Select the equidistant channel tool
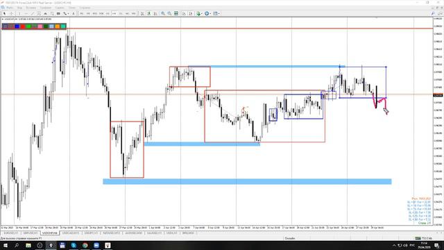Viewport: 444px width, 250px height. click(39, 13)
